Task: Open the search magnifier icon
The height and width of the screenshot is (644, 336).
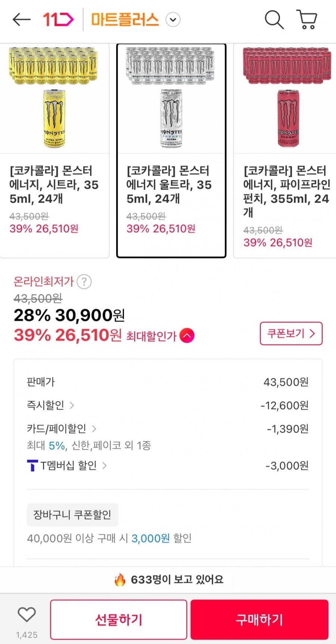Action: click(274, 19)
